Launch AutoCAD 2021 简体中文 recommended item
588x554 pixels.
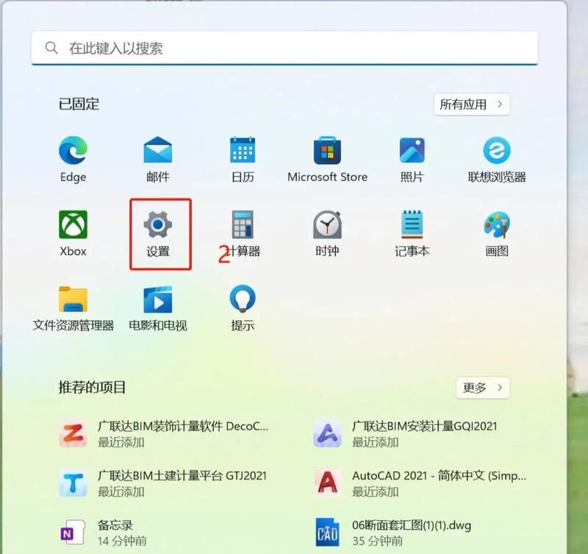[x=420, y=483]
